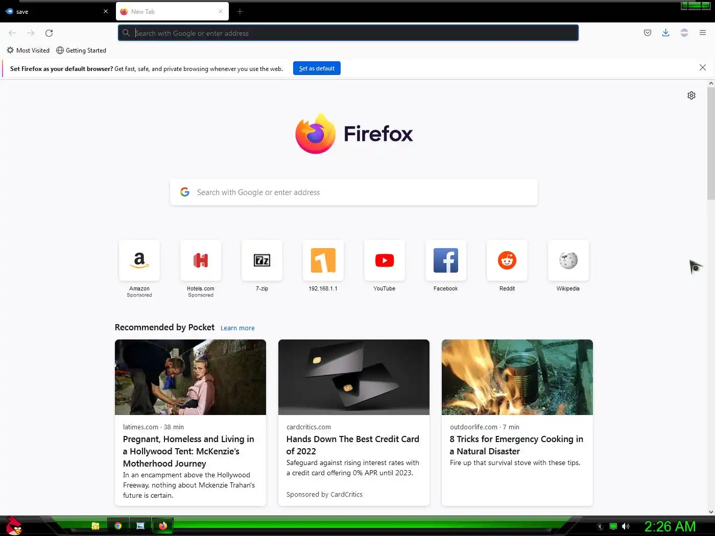Select the New Tab tab
This screenshot has width=715, height=536.
(x=172, y=11)
